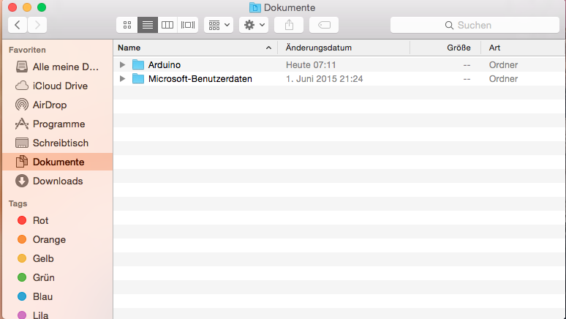Click the Tags section header
This screenshot has width=566, height=319.
tap(18, 203)
